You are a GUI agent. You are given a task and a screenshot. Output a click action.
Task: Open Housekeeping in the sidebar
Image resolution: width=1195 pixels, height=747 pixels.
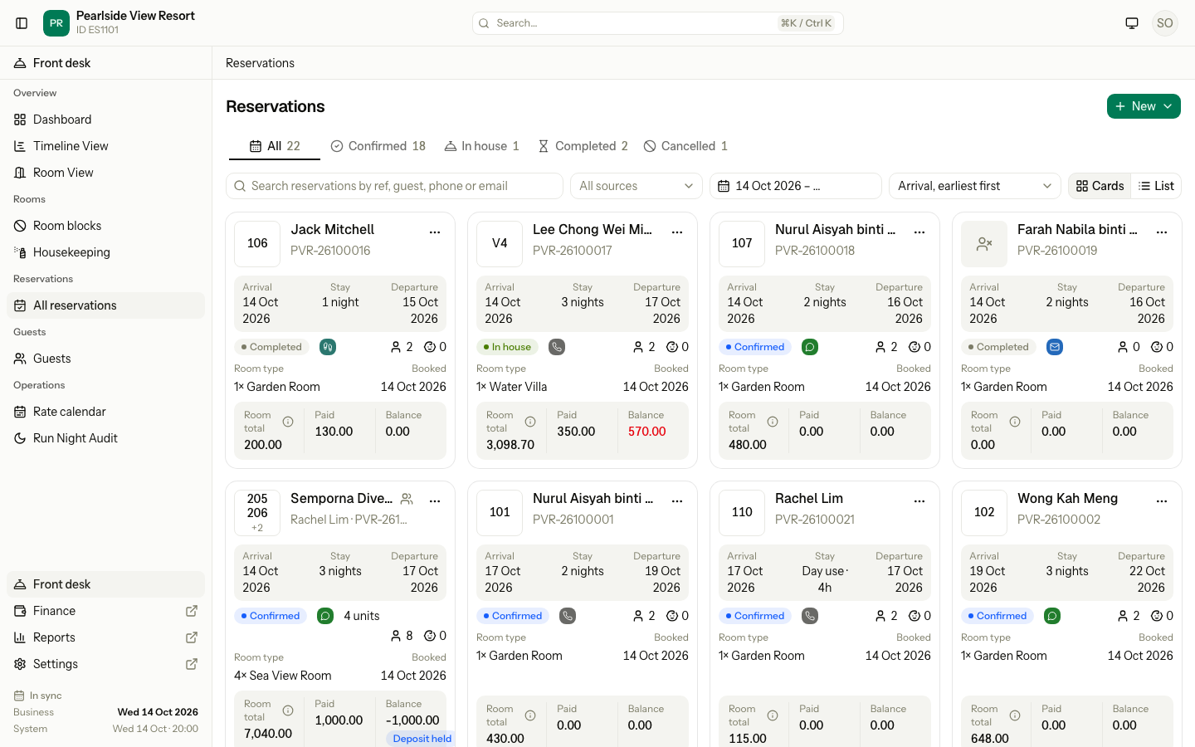pos(105,252)
